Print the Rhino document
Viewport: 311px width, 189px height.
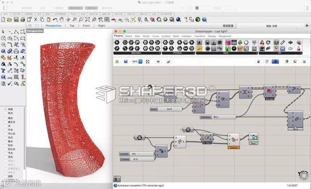(x=23, y=19)
